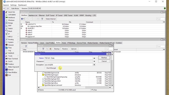Open PPP in the sidebar
Image resolution: width=169 pixels, height=95 pixels.
(x=10, y=26)
